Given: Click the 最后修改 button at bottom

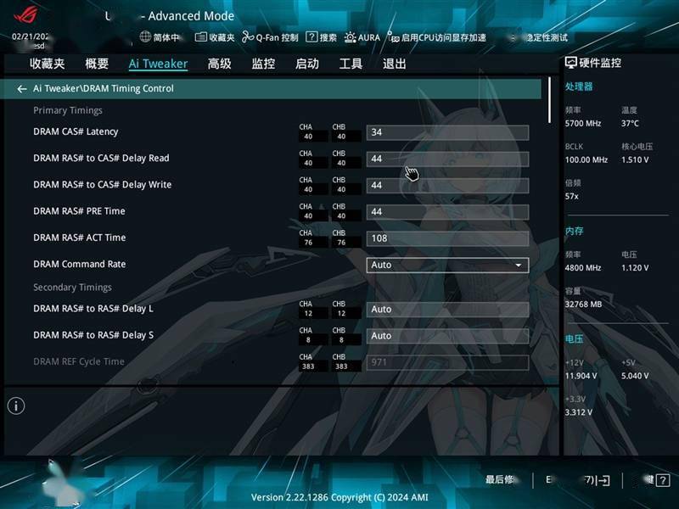Looking at the screenshot, I should (501, 479).
